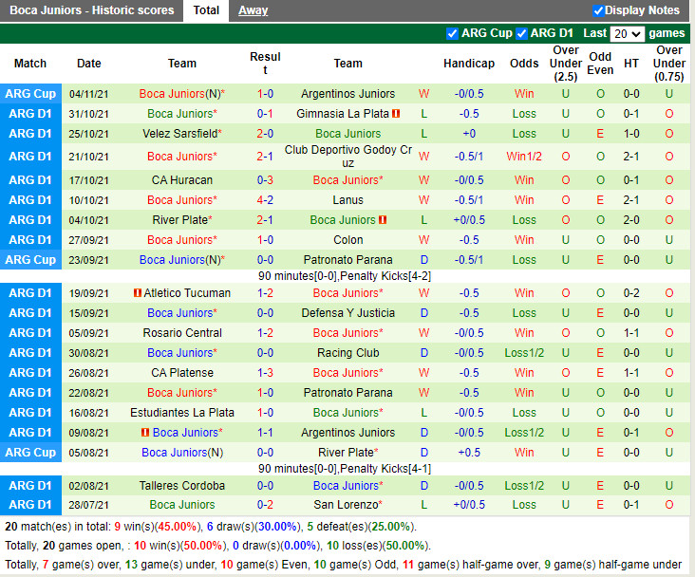
Task: Open the San Lorenzo team link
Action: [x=346, y=505]
